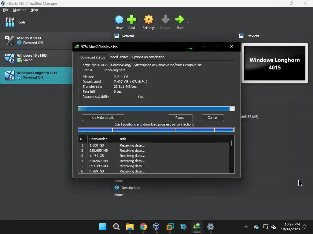Select the Windows Longhorn 4015 machine
The height and width of the screenshot is (234, 313).
click(x=36, y=75)
